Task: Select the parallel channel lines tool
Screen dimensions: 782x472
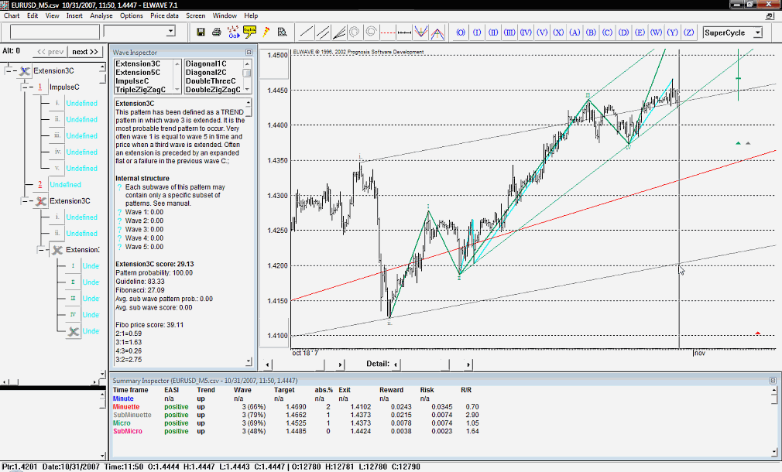Action: click(x=323, y=32)
